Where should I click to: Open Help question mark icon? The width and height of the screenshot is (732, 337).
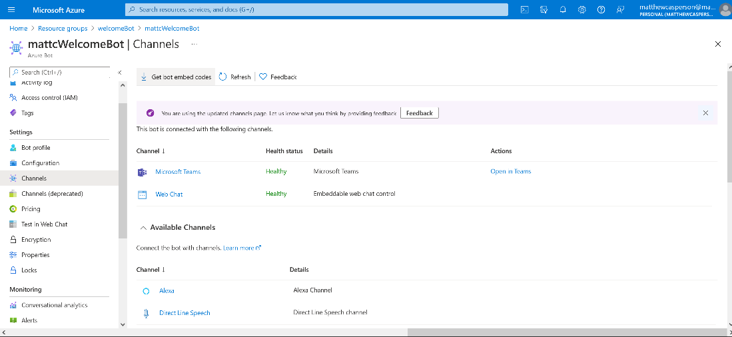click(x=601, y=9)
